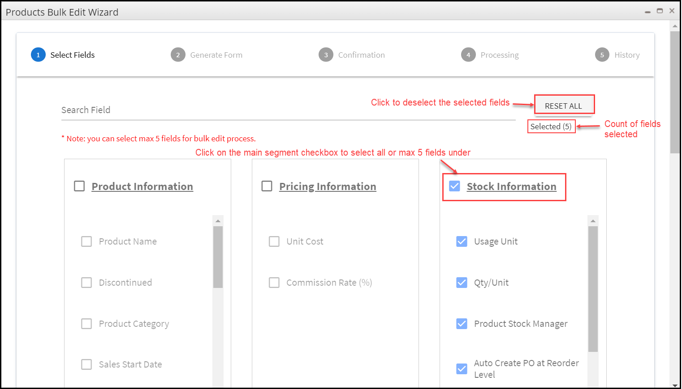
Task: Click the Unit Cost label text
Action: 305,241
